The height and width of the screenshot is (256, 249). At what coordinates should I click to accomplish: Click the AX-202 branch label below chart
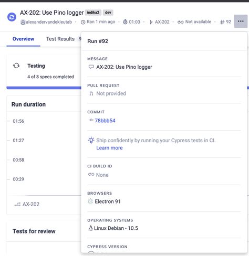31,204
